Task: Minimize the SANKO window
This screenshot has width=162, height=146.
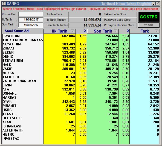Action: click(x=154, y=4)
